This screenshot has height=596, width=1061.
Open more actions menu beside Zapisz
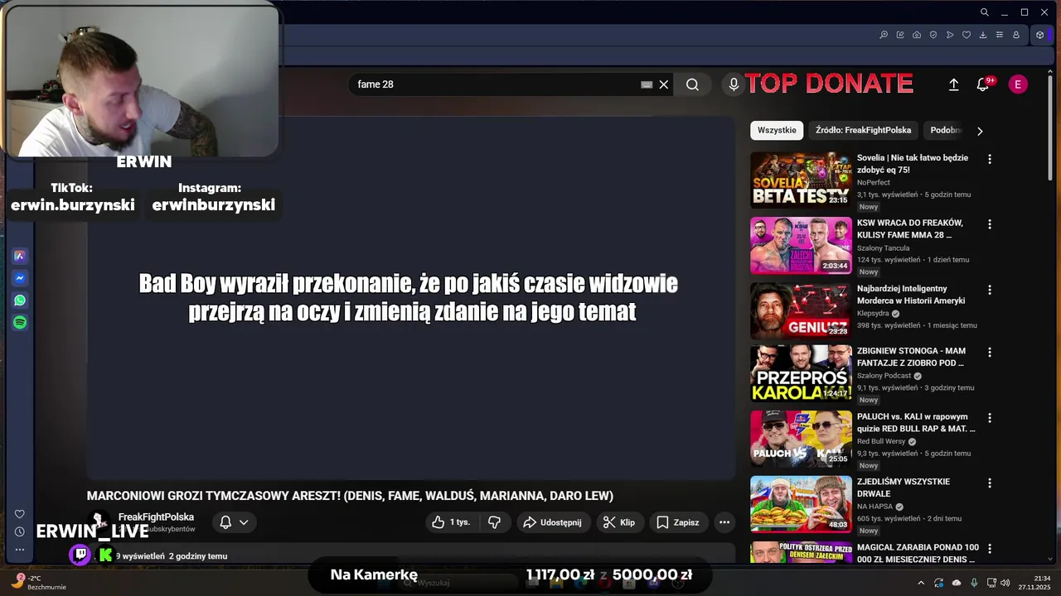[724, 522]
